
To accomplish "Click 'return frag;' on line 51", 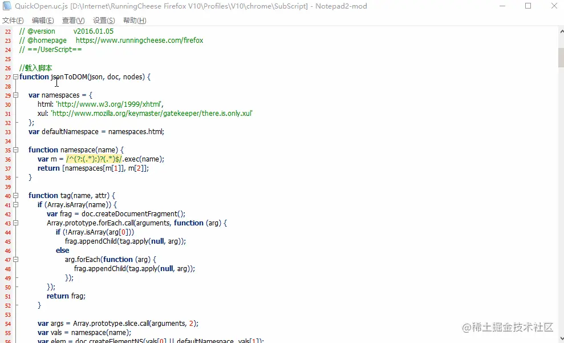I will pos(66,296).
